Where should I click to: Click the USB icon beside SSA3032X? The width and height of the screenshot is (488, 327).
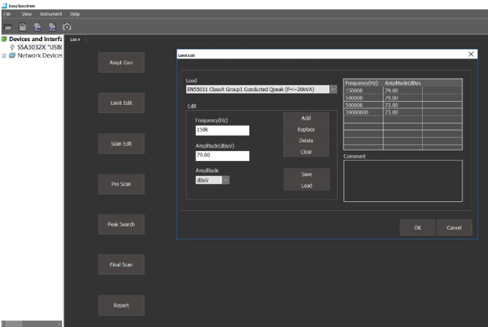pos(12,47)
